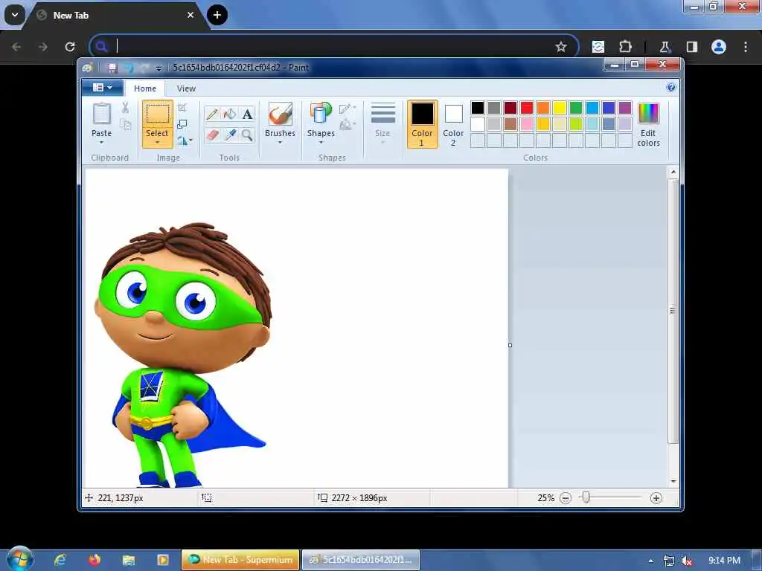
Task: Open Customize Quick Access Toolbar dropdown
Action: pyautogui.click(x=159, y=68)
